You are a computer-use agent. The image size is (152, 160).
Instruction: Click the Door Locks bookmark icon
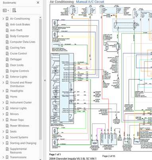coord(7,65)
